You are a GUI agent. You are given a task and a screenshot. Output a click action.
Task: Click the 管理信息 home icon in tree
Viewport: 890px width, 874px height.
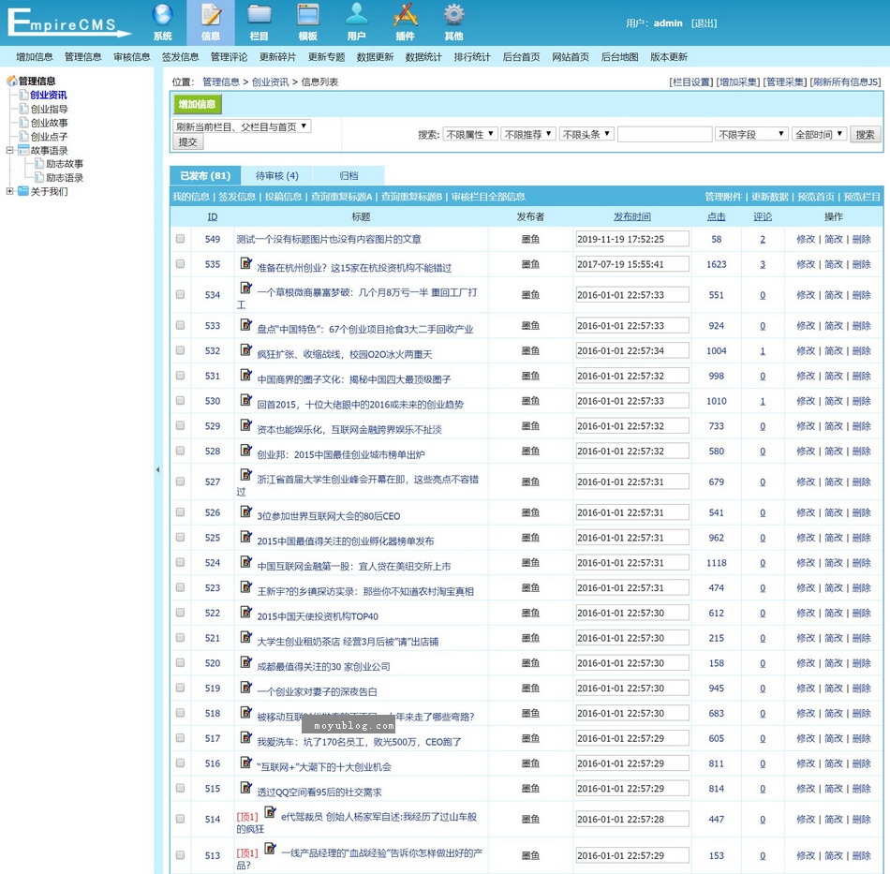coord(11,81)
